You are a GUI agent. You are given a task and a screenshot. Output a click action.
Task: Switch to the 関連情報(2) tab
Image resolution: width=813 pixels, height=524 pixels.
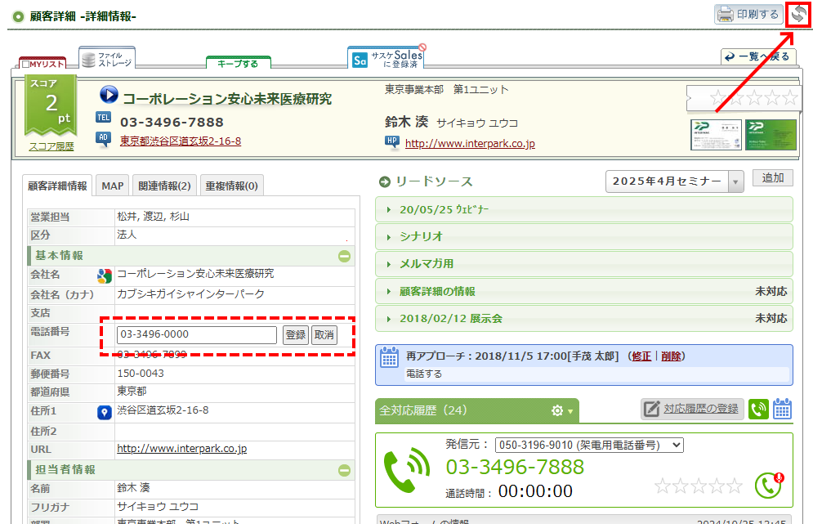[x=164, y=186]
